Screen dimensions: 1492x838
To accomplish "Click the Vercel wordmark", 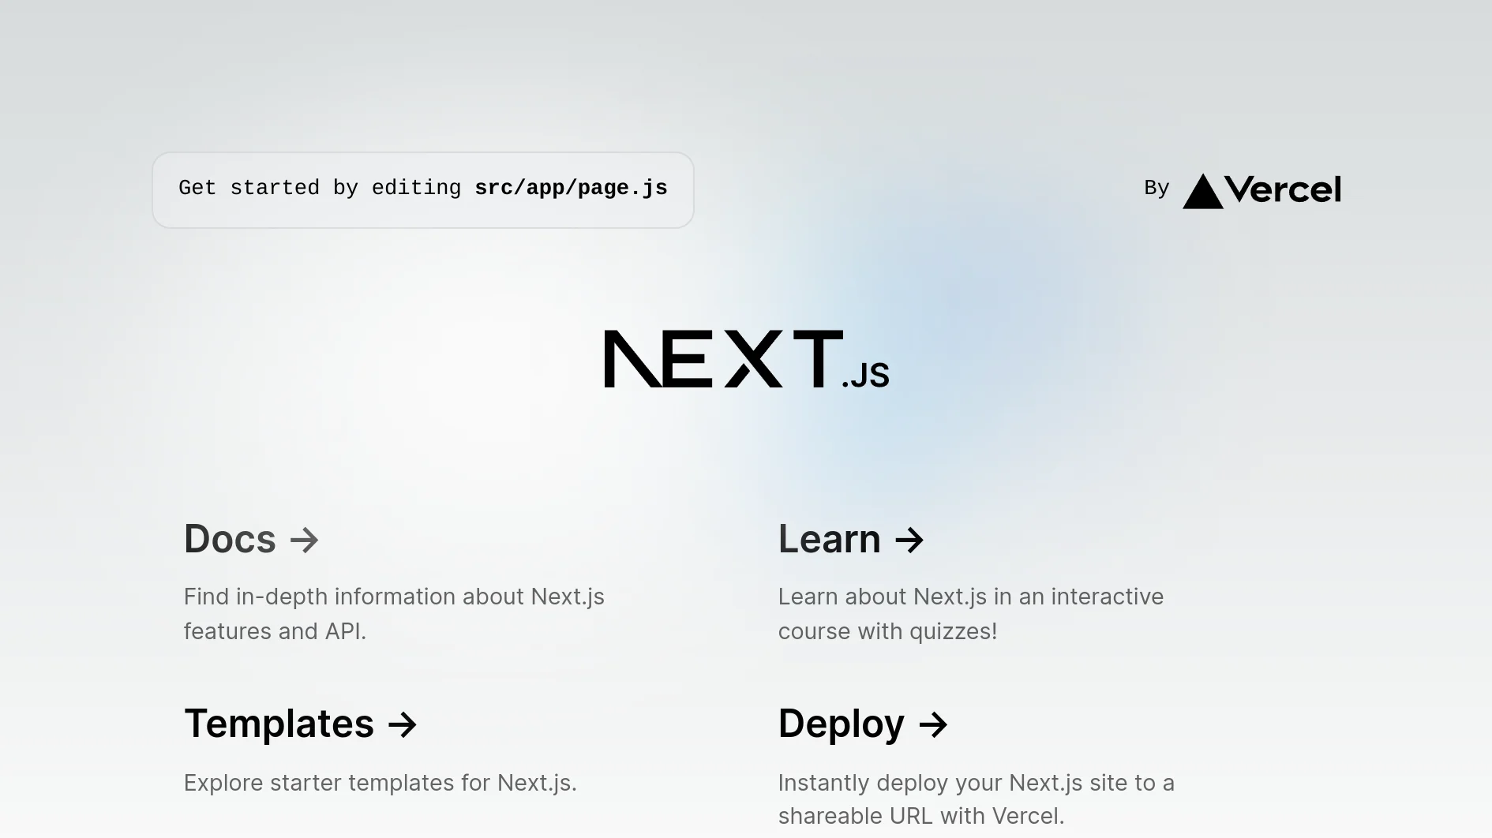I will pos(1283,189).
